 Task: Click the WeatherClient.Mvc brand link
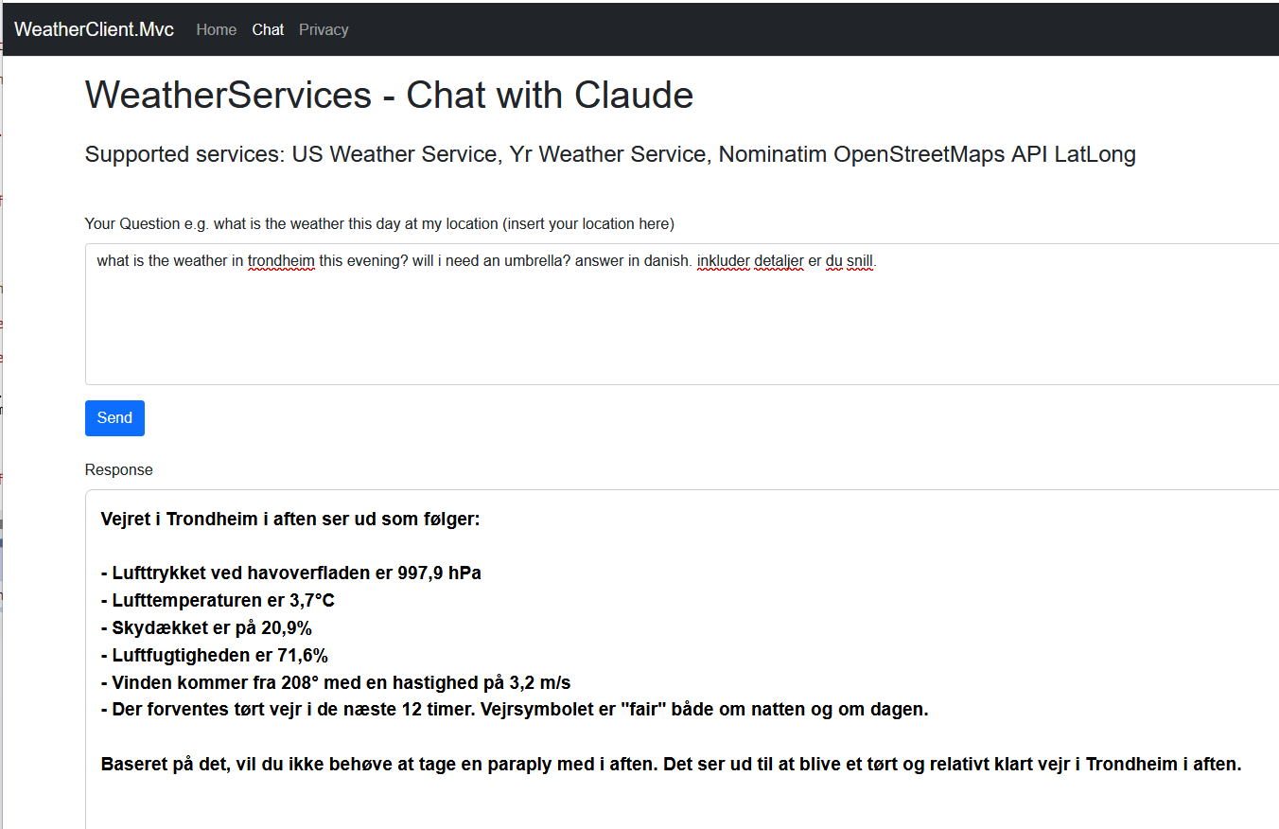(x=94, y=29)
